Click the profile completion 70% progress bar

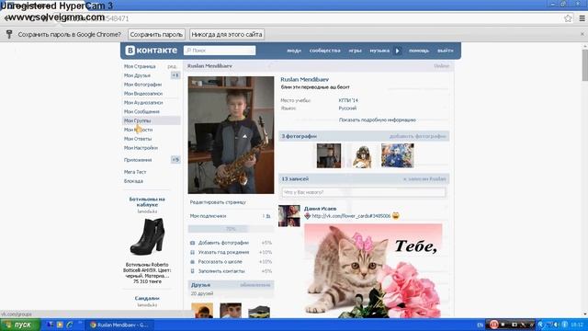point(231,229)
